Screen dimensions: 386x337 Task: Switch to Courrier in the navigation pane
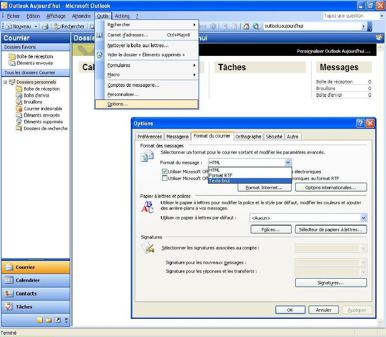tap(36, 267)
